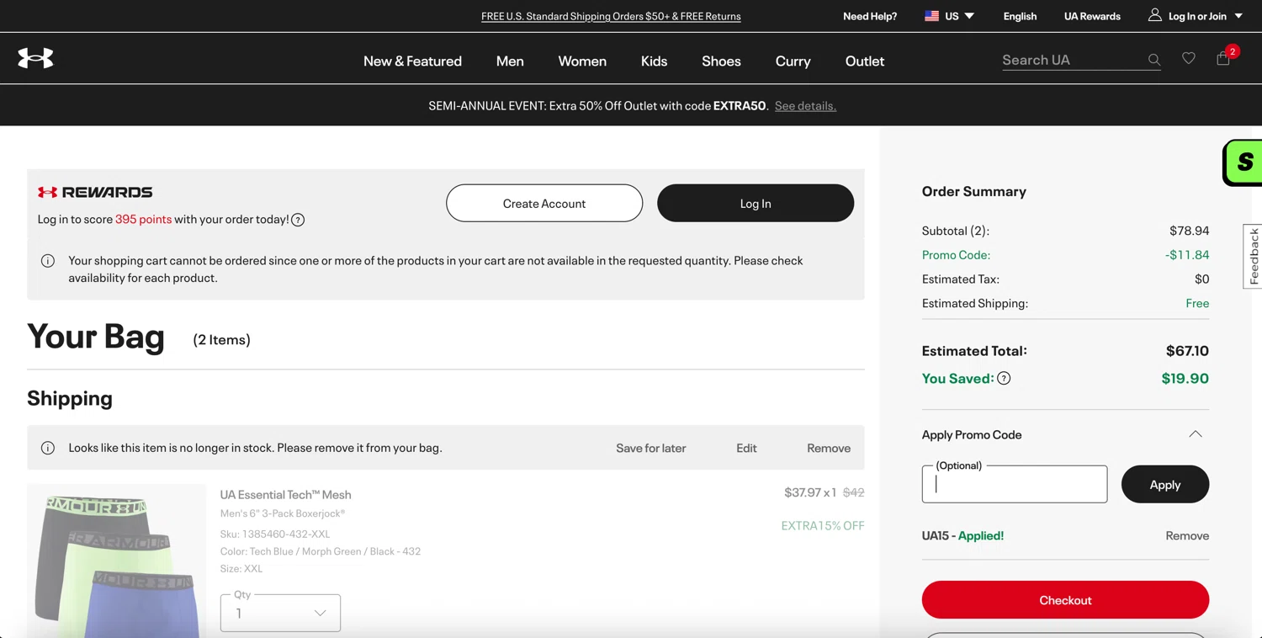
Task: Open the Feedback side tab
Action: (x=1253, y=257)
